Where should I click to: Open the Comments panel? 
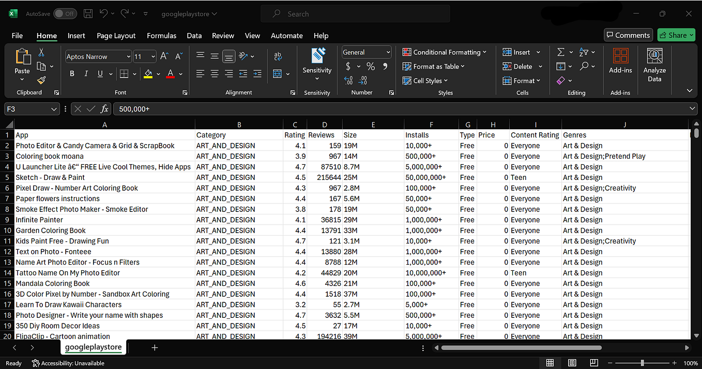click(628, 35)
